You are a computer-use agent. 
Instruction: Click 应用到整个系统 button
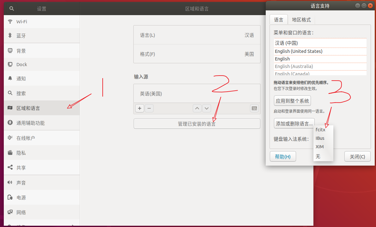292,101
